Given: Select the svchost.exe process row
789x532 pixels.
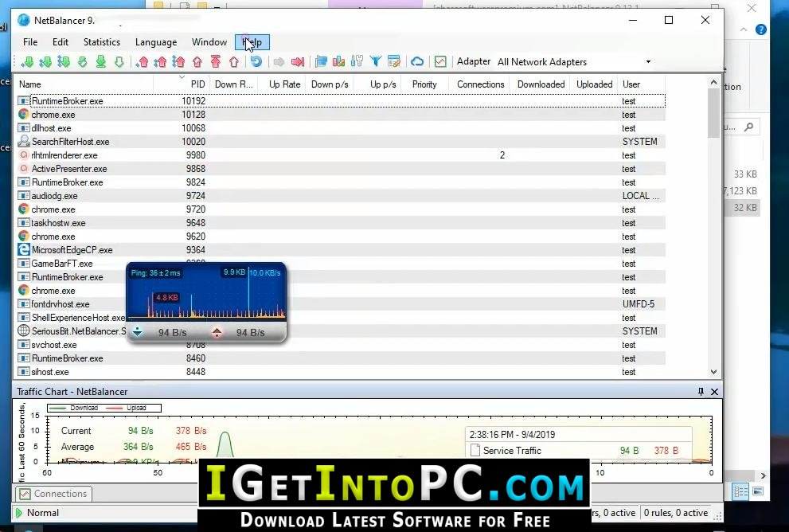Looking at the screenshot, I should coord(342,345).
